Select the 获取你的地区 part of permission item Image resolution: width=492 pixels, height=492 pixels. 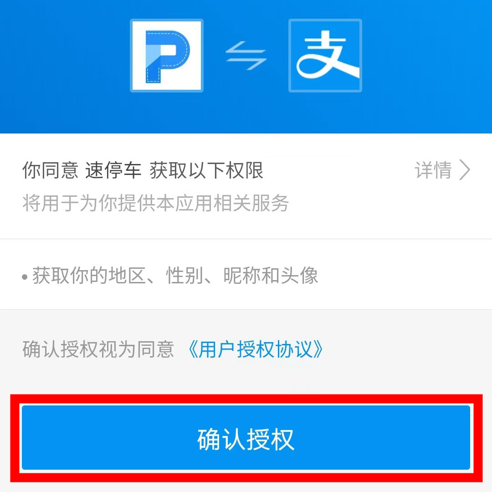89,276
